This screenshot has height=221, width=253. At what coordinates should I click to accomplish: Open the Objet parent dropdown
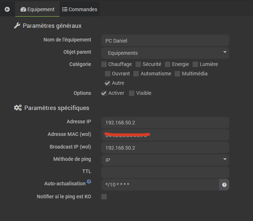coord(165,53)
